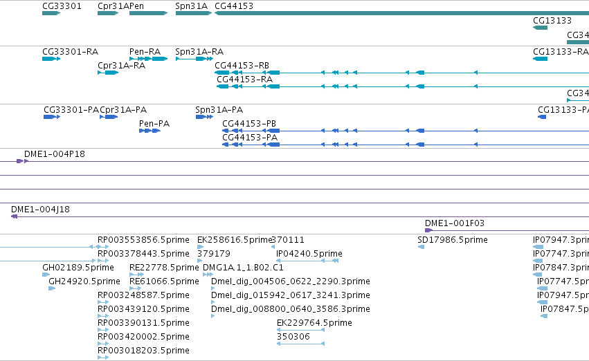Open the Spn31A-PA protein label
Image resolution: width=589 pixels, height=361 pixels.
[x=219, y=109]
